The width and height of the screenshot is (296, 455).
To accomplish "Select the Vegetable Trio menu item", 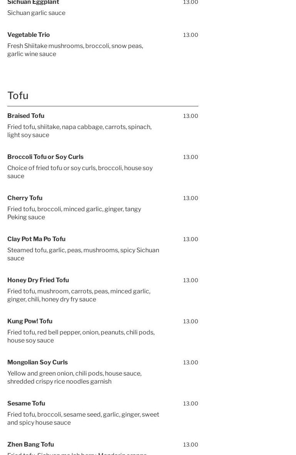I will [28, 35].
